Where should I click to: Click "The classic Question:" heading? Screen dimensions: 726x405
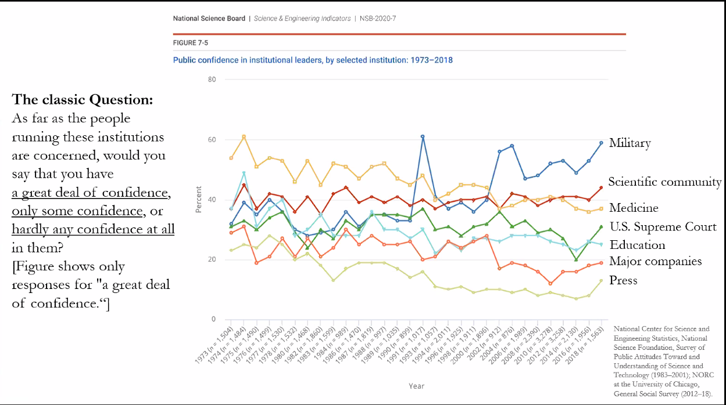click(x=83, y=99)
